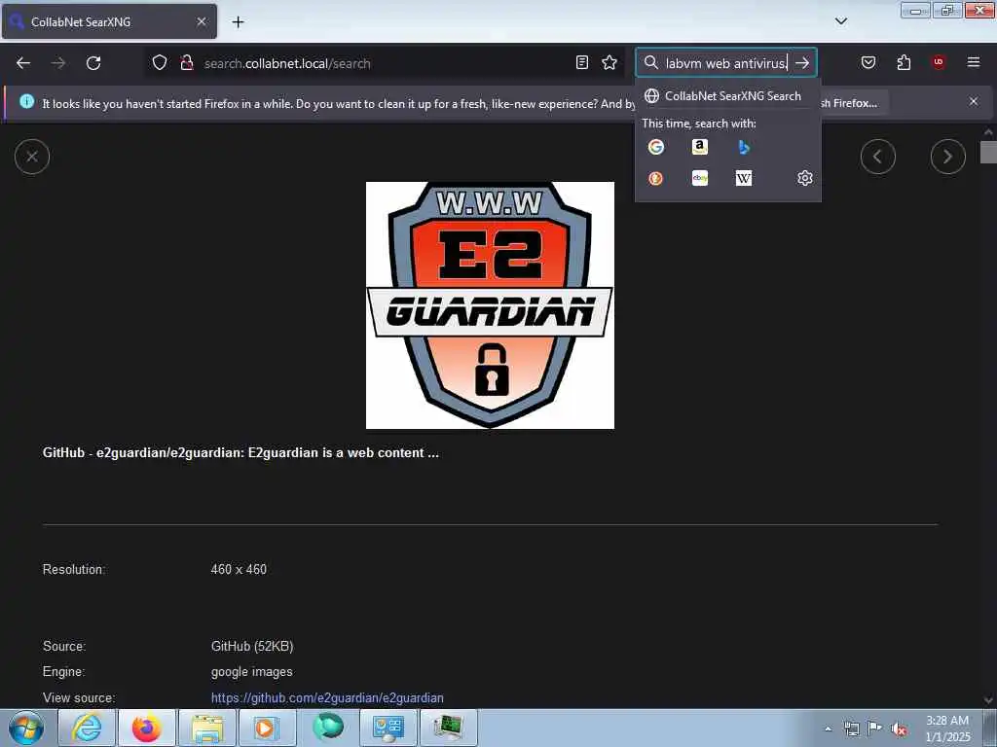Open the Pocket save button
997x747 pixels.
[868, 63]
